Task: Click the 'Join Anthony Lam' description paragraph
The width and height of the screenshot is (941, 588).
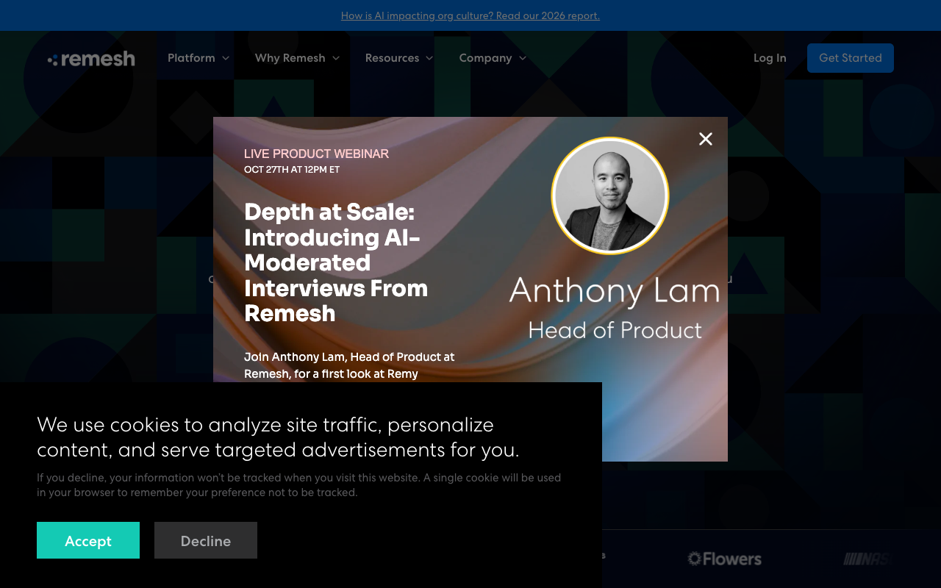Action: coord(349,365)
